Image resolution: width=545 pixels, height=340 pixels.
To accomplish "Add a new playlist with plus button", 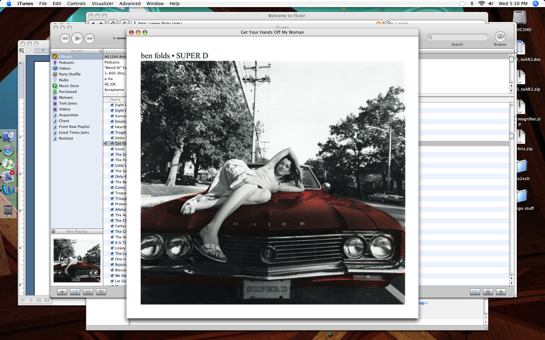I will pos(62,292).
